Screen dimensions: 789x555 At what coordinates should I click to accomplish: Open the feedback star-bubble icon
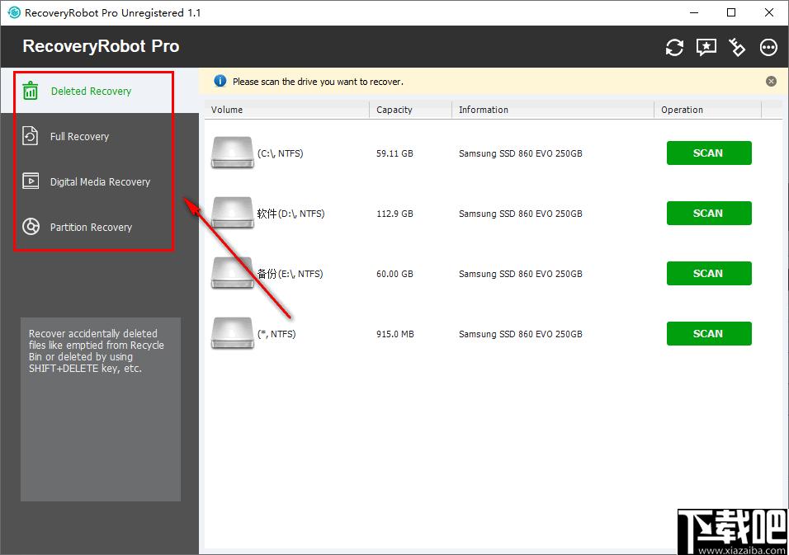coord(706,47)
